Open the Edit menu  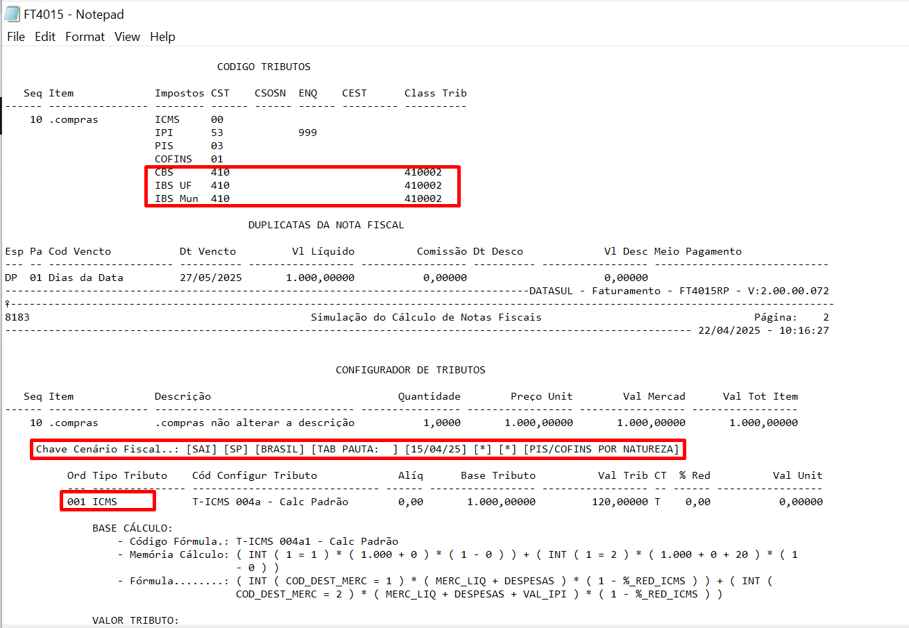click(45, 37)
